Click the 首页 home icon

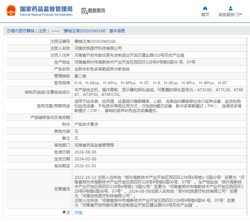[x=205, y=8]
